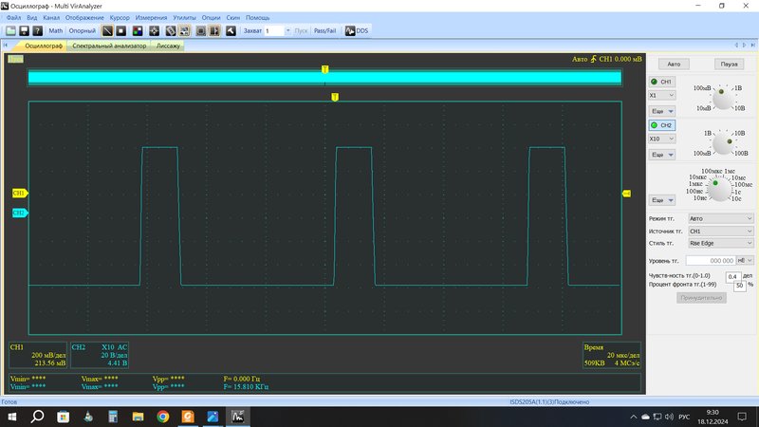759x427 pixels.
Task: Open Calculator from taskbar
Action: 113,417
